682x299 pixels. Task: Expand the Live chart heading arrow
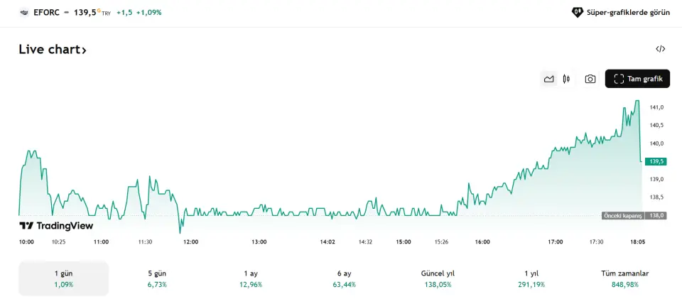(x=84, y=50)
